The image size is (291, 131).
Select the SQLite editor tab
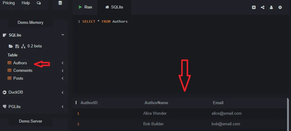114,7
